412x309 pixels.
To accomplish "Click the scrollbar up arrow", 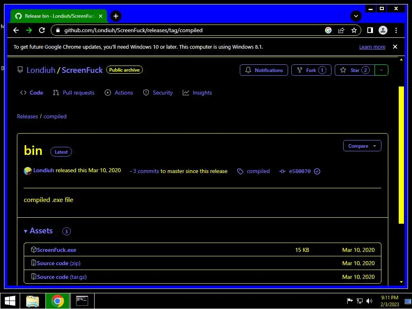I will 401,60.
